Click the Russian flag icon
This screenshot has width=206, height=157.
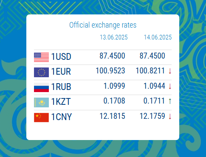(41, 87)
